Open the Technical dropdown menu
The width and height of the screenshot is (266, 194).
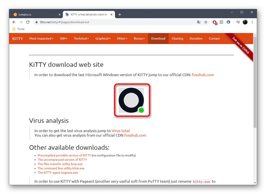[81, 39]
